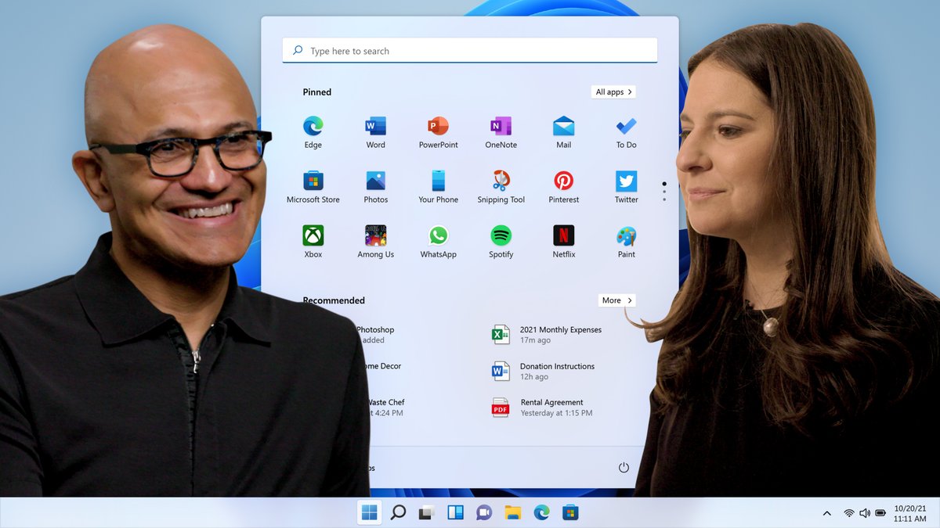The width and height of the screenshot is (940, 528).
Task: Open the Widgets taskbar icon
Action: coord(455,512)
